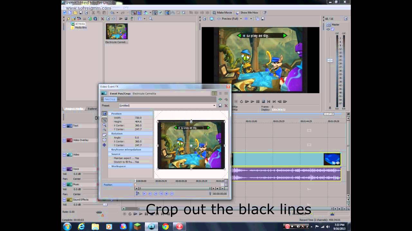412x231 pixels.
Task: Click the Make Movie button
Action: 222,13
